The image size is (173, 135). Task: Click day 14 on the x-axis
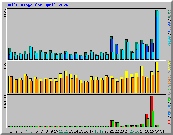tap(76, 131)
